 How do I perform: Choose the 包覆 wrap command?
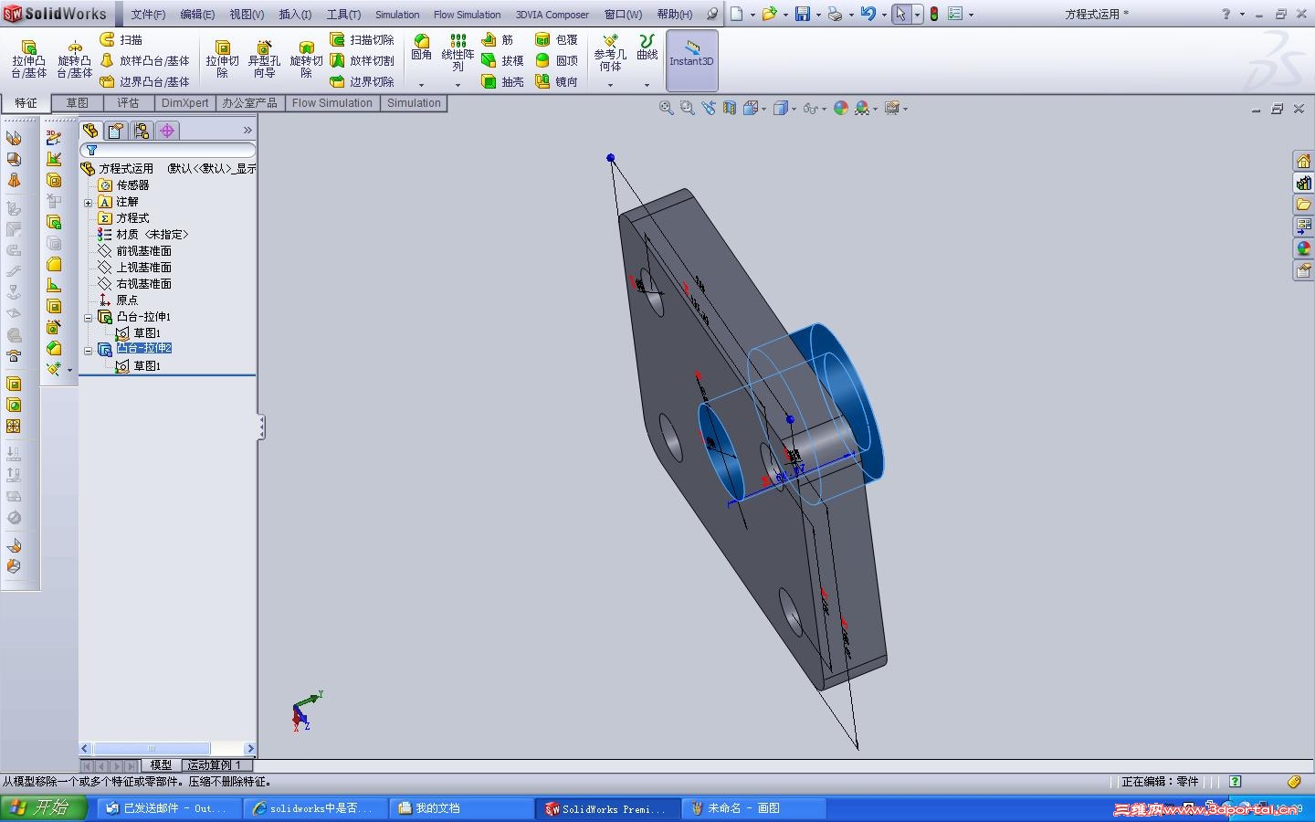pyautogui.click(x=556, y=39)
